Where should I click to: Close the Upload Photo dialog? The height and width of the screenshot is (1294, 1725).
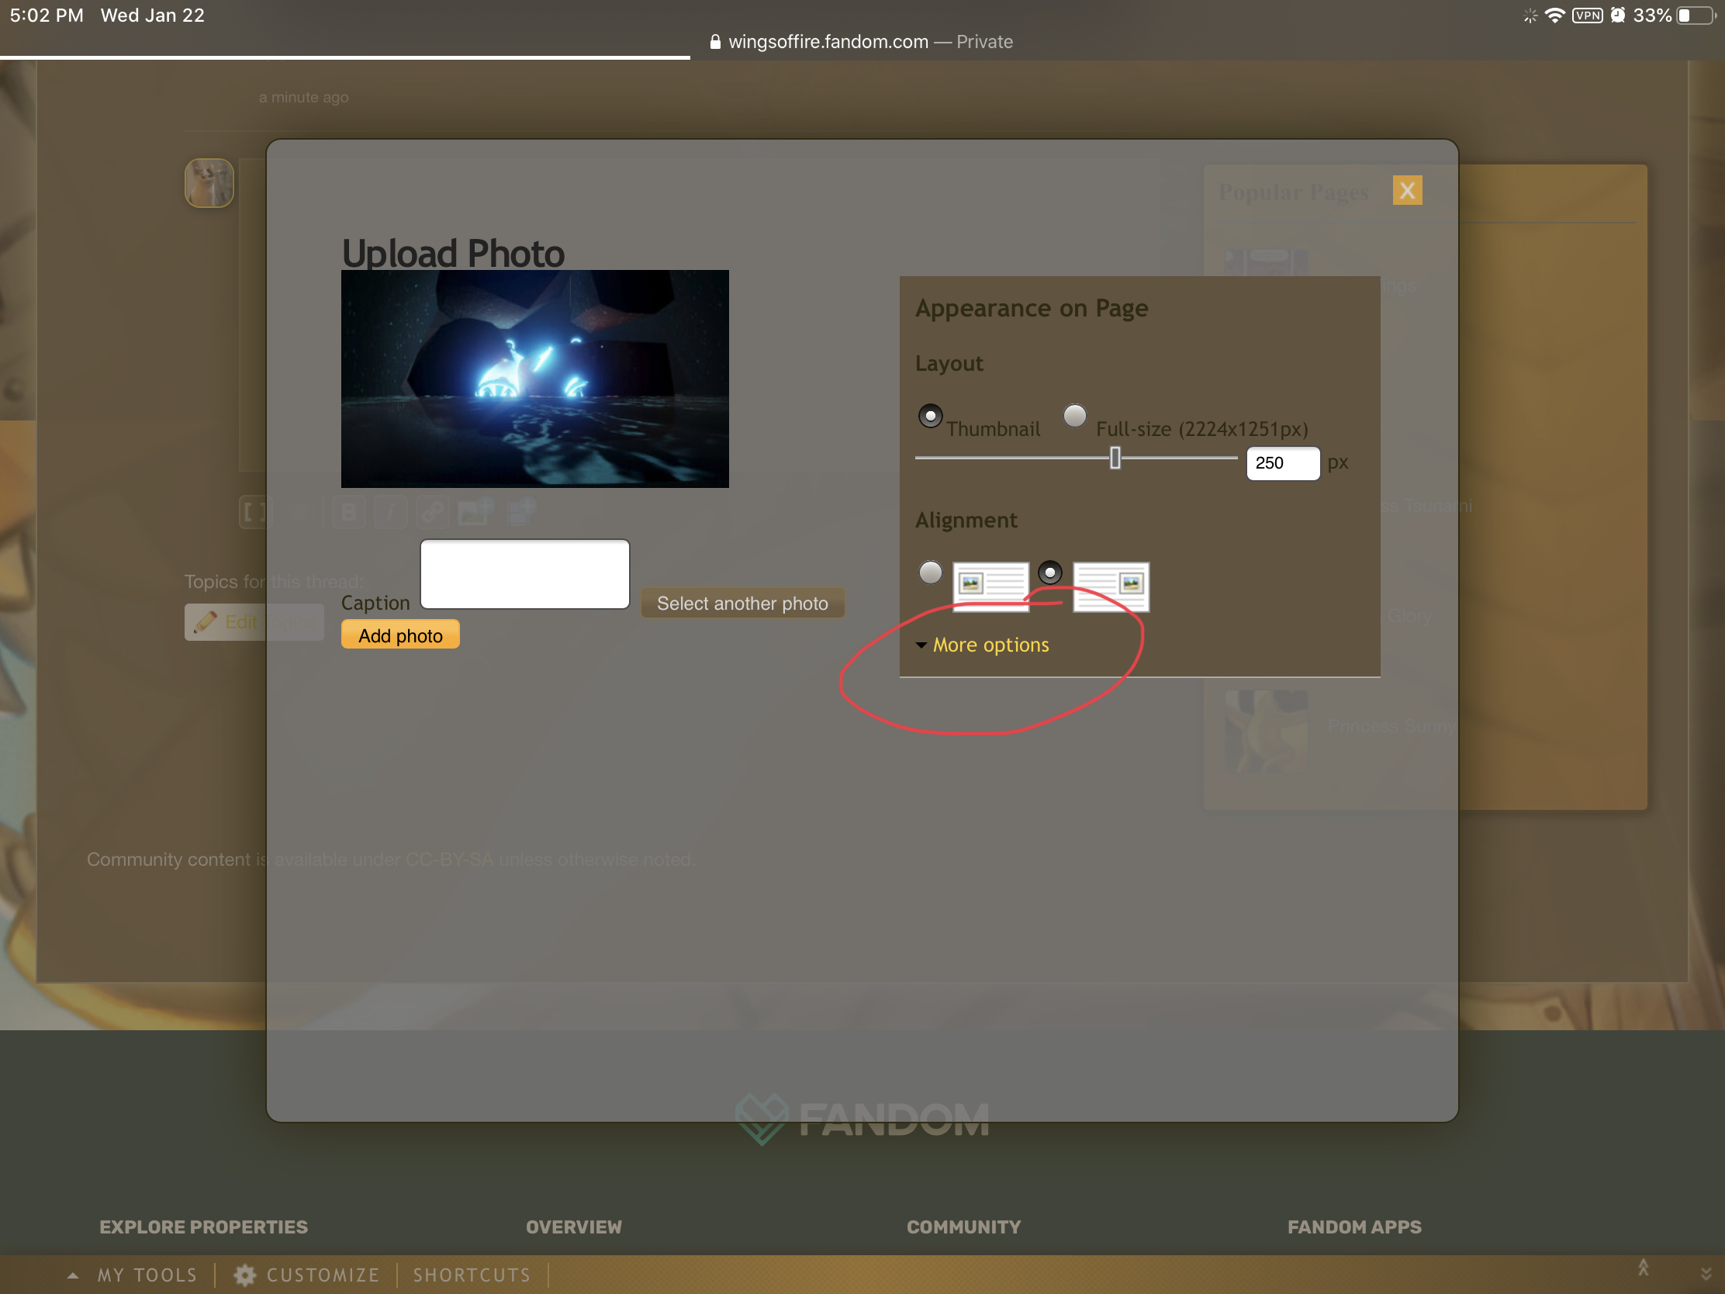[x=1407, y=190]
